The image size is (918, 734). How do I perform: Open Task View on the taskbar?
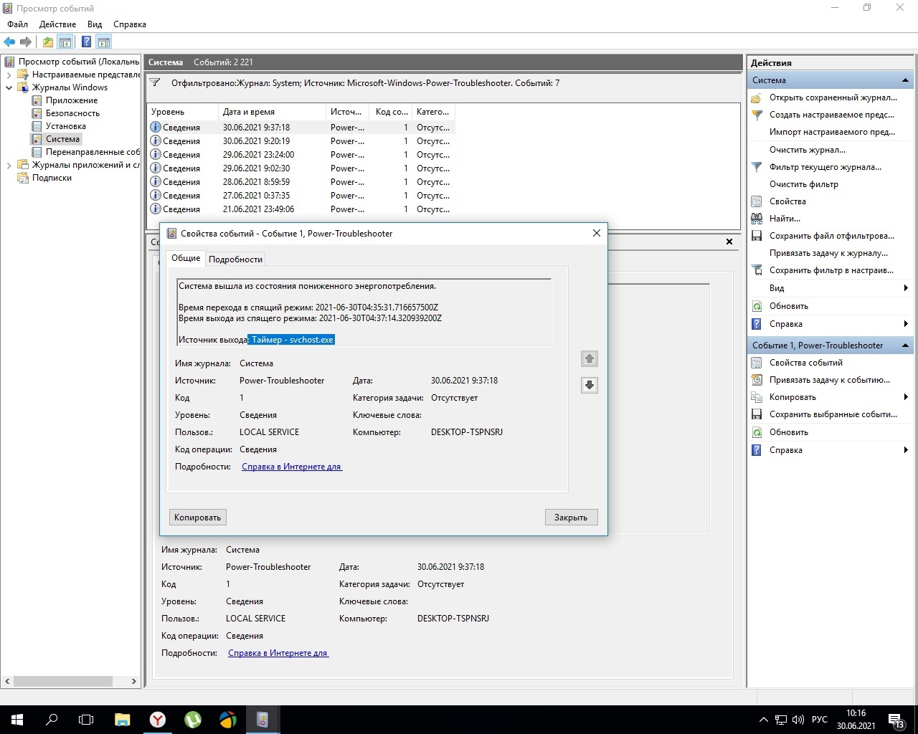coord(86,720)
